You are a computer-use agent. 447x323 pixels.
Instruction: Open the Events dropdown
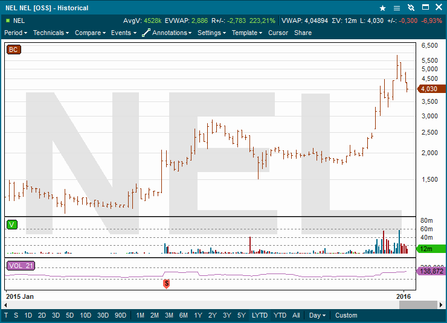click(124, 33)
